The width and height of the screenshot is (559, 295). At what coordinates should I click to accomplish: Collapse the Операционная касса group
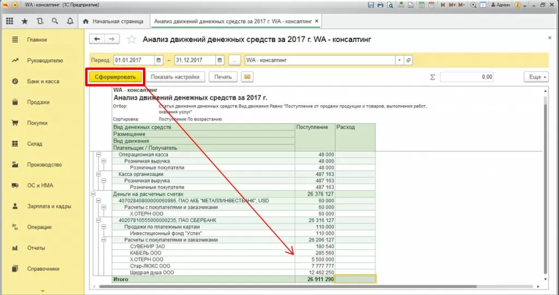tap(99, 155)
